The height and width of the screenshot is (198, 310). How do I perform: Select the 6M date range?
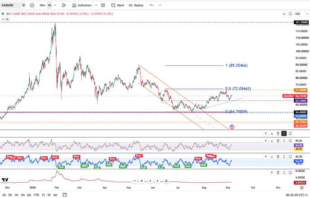(x=29, y=195)
